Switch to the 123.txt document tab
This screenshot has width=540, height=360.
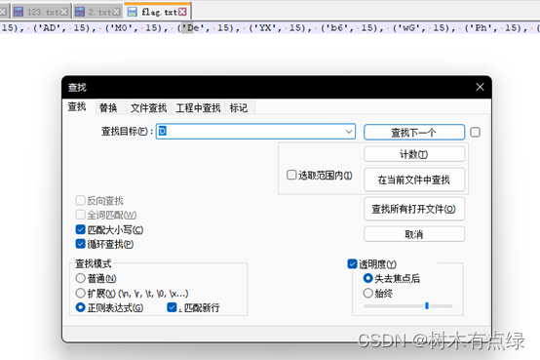coord(41,12)
